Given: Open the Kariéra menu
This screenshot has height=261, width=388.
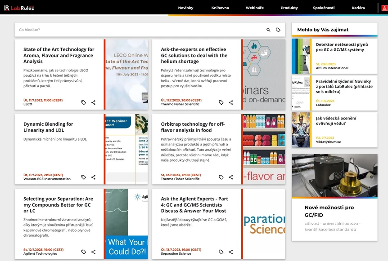Looking at the screenshot, I should pyautogui.click(x=358, y=8).
